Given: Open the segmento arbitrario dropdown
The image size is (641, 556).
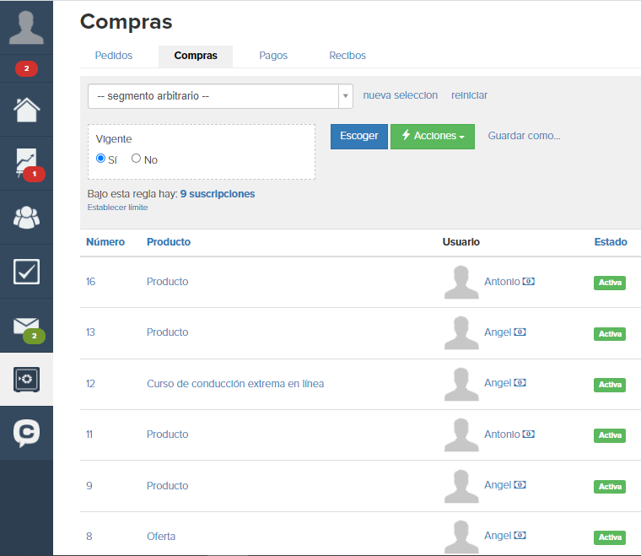Looking at the screenshot, I should pyautogui.click(x=220, y=96).
